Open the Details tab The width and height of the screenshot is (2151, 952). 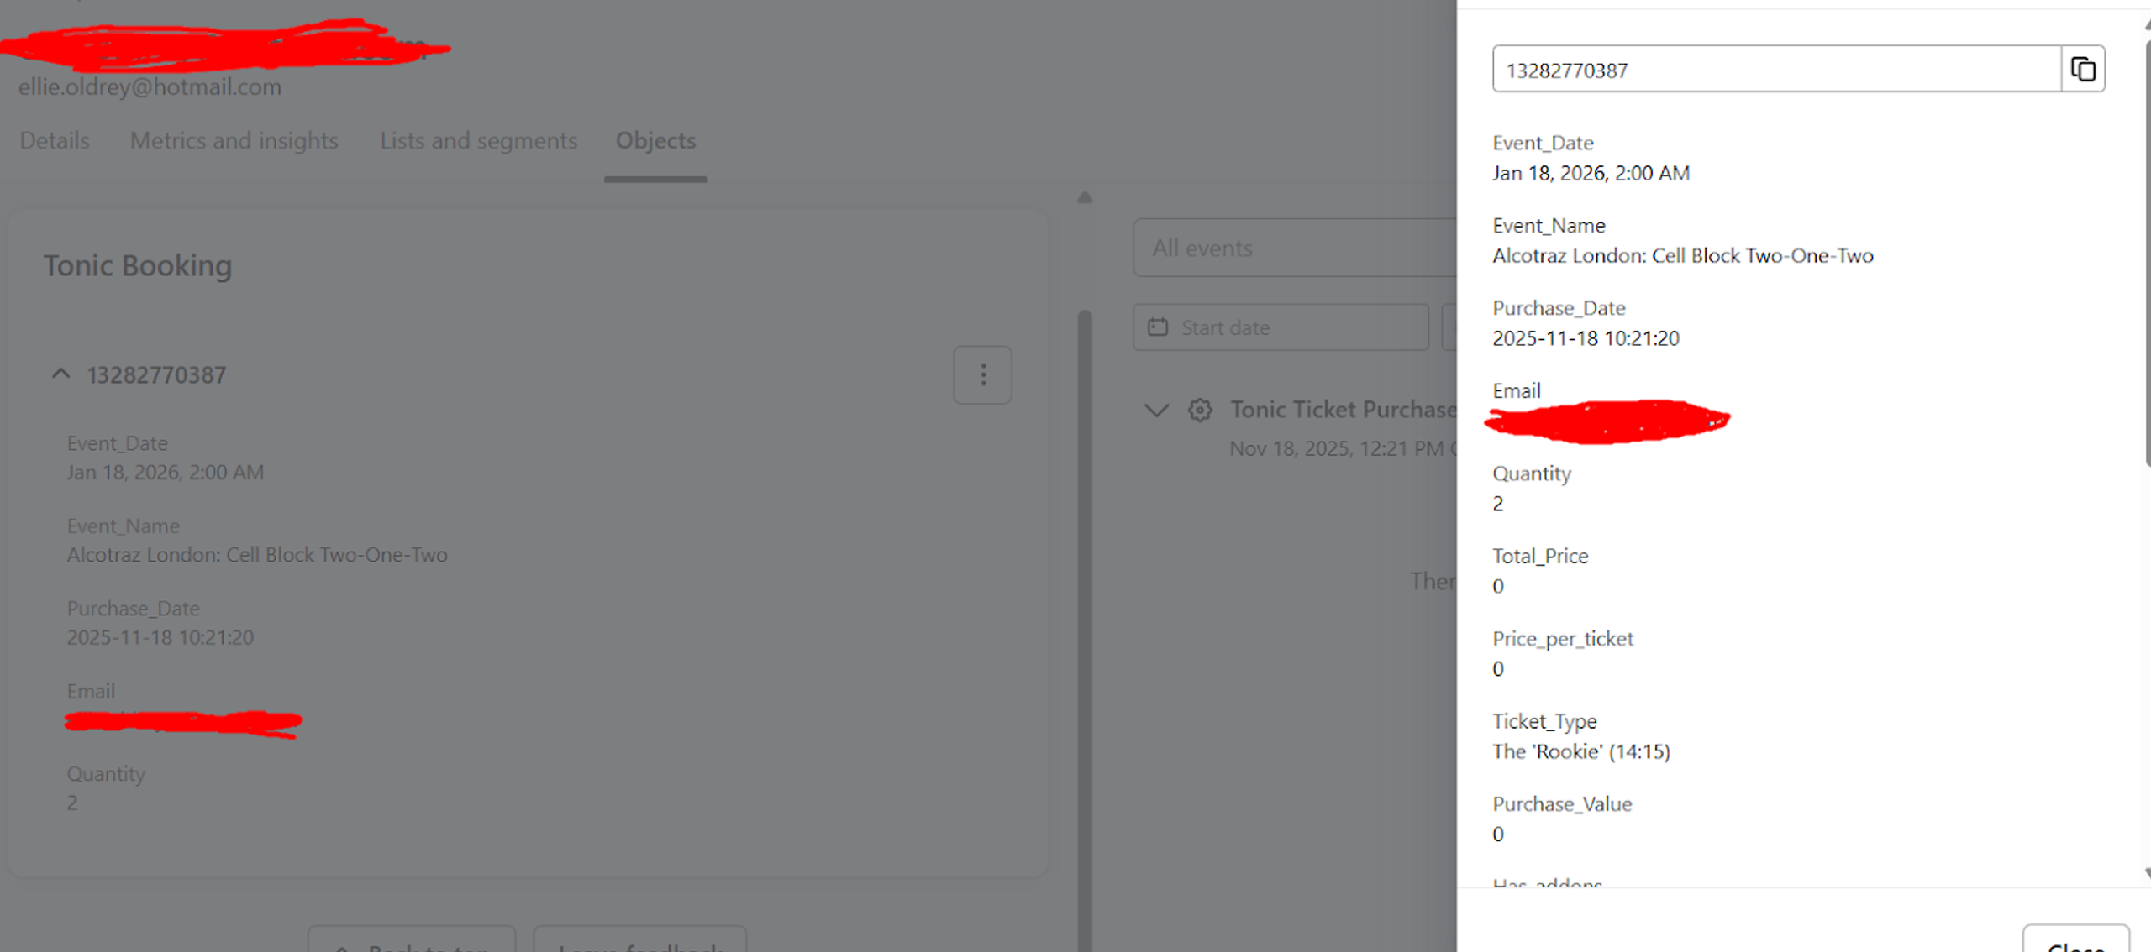(x=55, y=140)
